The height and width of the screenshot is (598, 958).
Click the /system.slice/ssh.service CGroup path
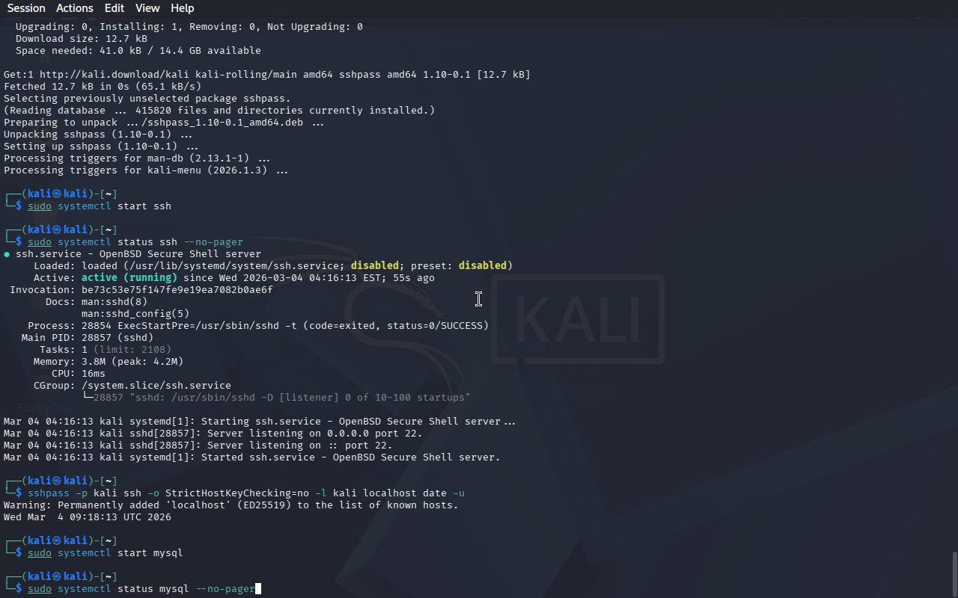(156, 386)
